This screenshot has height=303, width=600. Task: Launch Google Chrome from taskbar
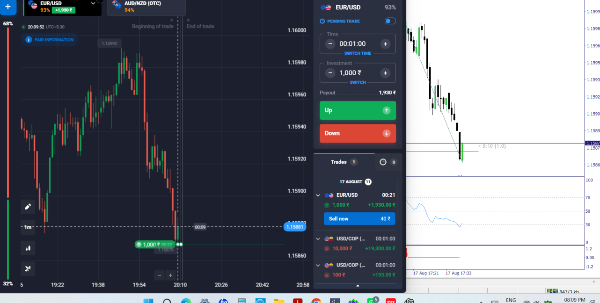(x=316, y=301)
